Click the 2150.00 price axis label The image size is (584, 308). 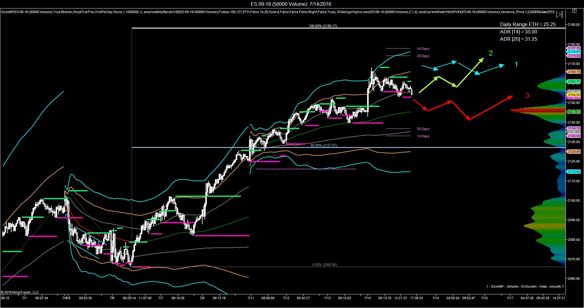(x=574, y=103)
